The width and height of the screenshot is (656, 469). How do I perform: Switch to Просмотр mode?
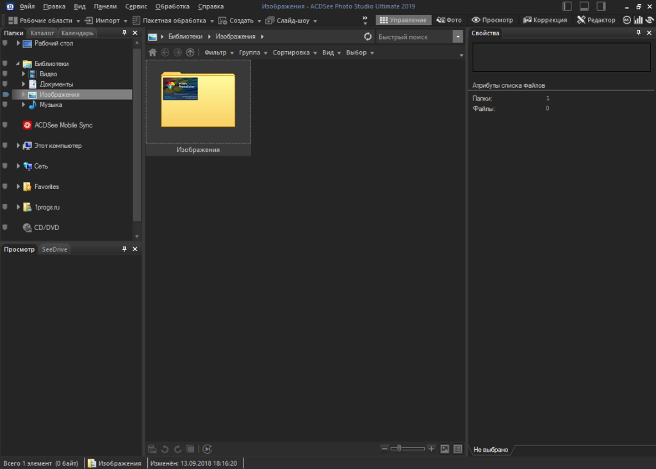[x=492, y=20]
